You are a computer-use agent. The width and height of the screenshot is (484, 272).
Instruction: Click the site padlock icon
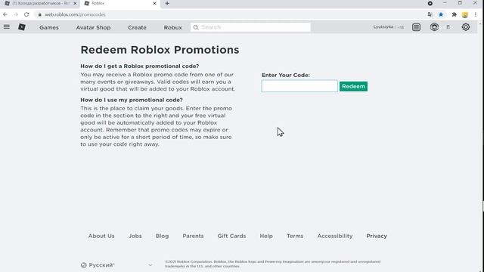[x=39, y=14]
